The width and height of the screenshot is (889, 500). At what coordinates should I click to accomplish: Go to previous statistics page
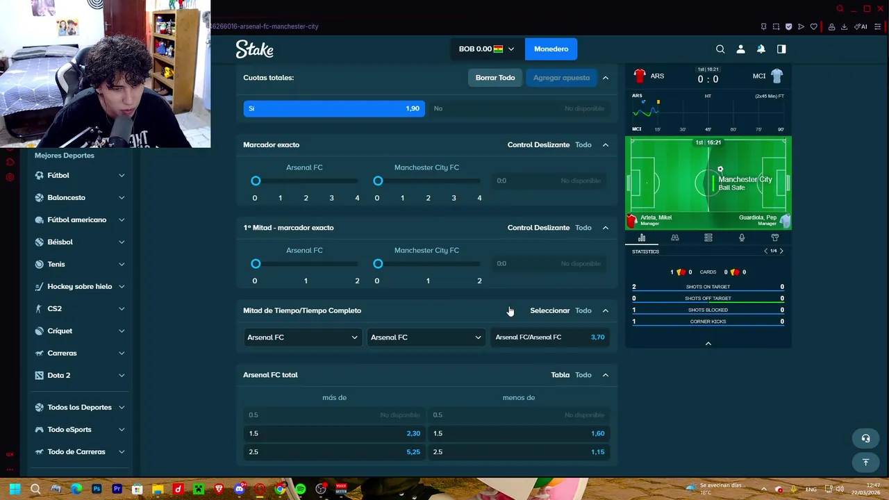tap(766, 251)
